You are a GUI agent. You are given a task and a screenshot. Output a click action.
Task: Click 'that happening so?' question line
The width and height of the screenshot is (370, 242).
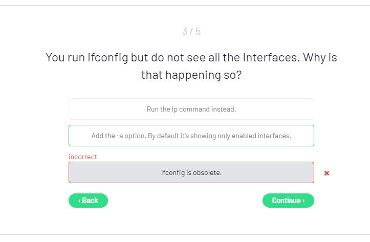(191, 75)
